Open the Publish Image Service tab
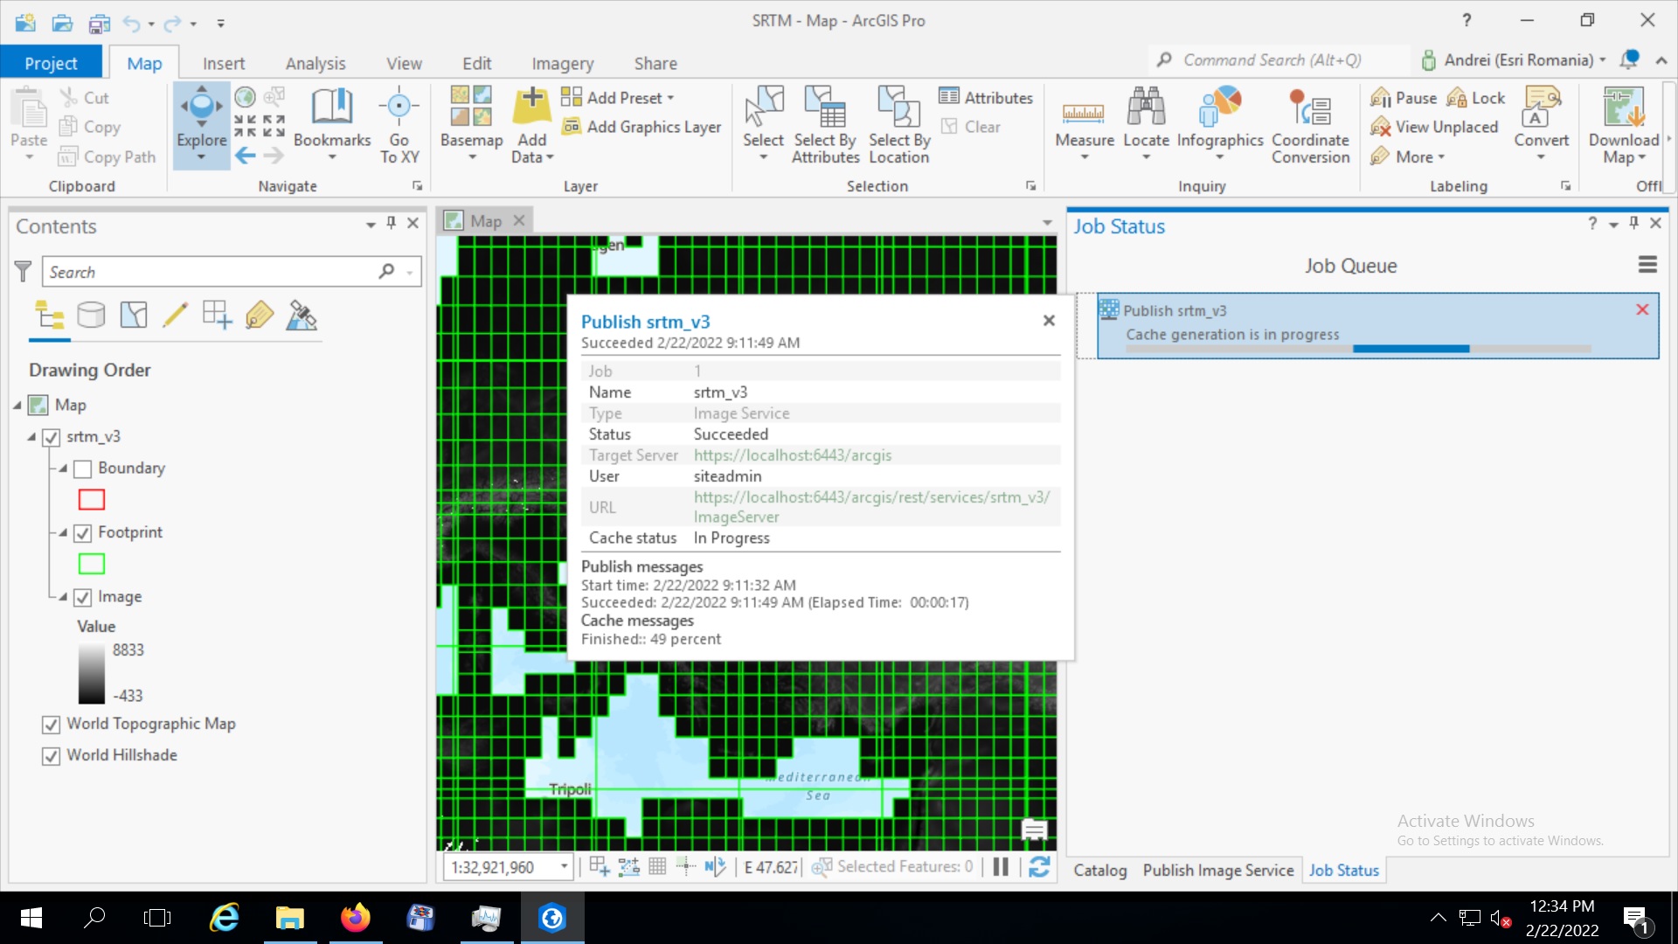Screen dimensions: 1678x944 click(x=1217, y=870)
